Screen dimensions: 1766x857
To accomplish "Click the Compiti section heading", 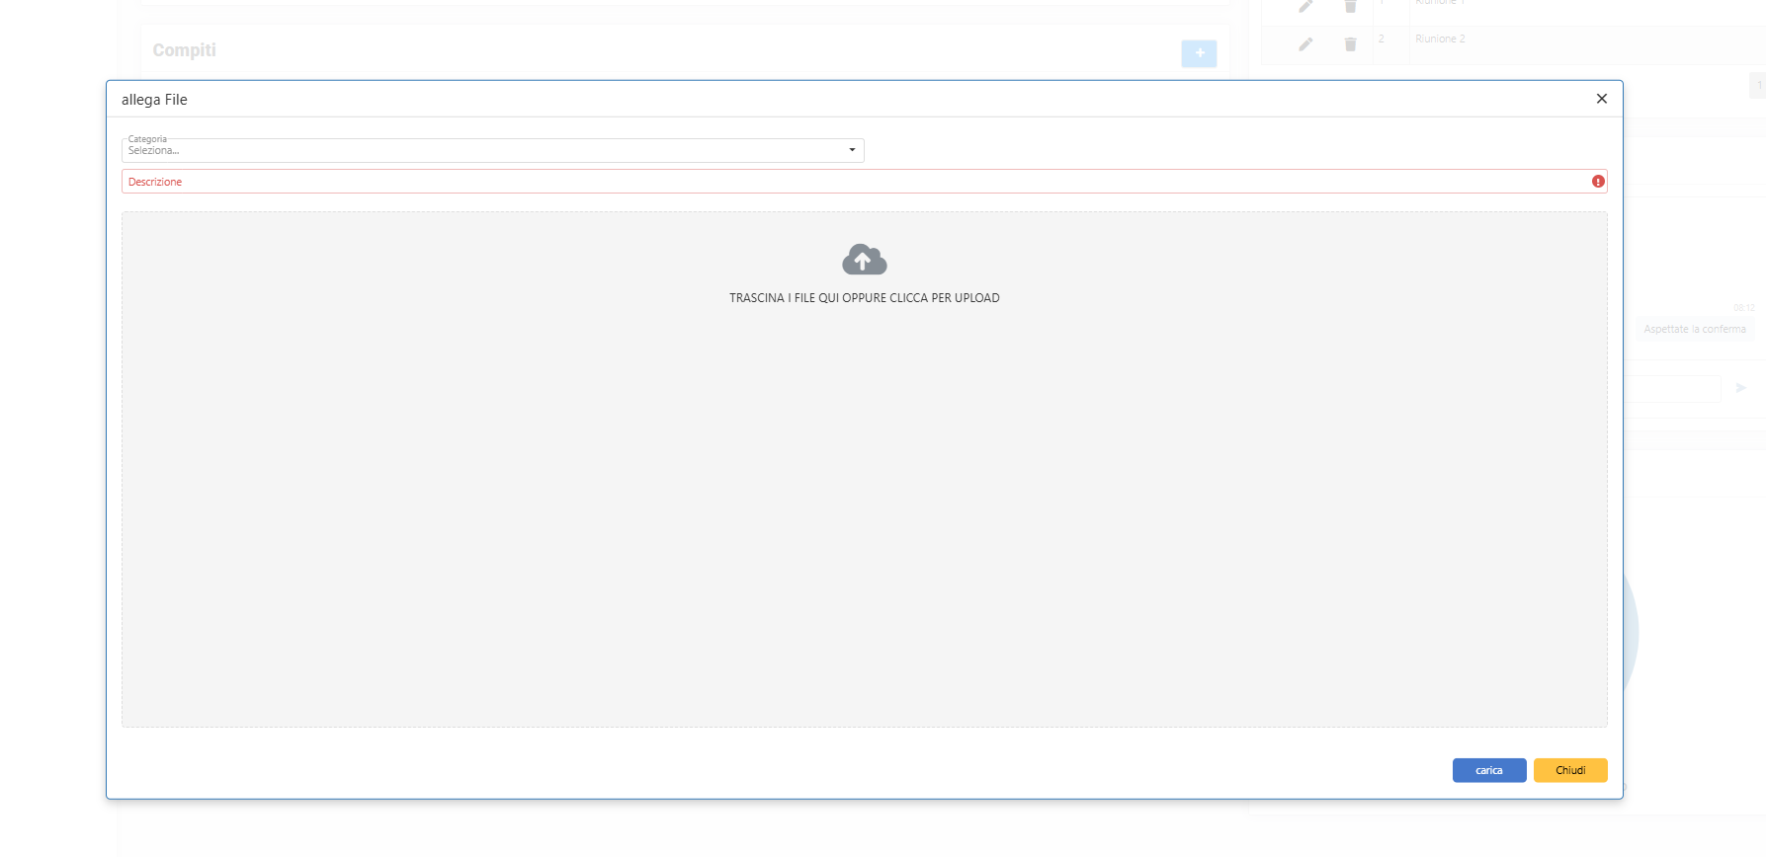I will coord(184,50).
